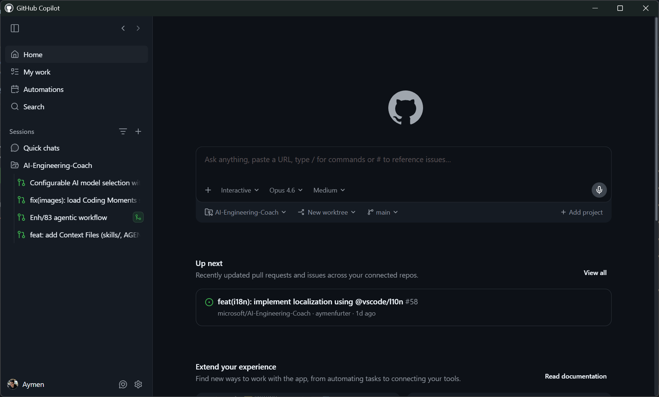Go back with the left arrow
The height and width of the screenshot is (397, 659).
[123, 28]
